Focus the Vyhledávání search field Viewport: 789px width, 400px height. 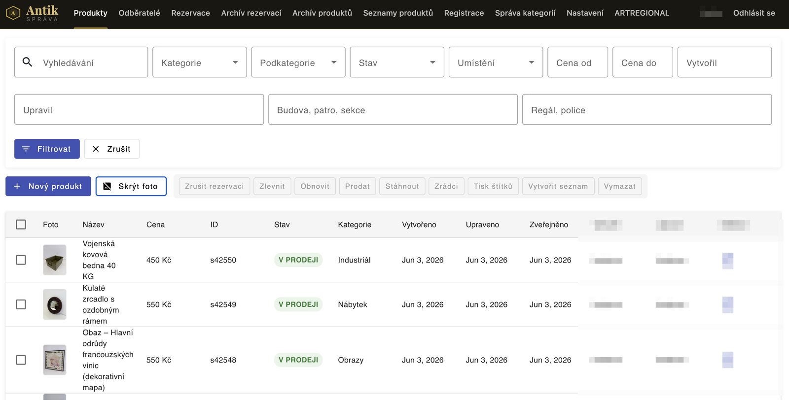[81, 62]
